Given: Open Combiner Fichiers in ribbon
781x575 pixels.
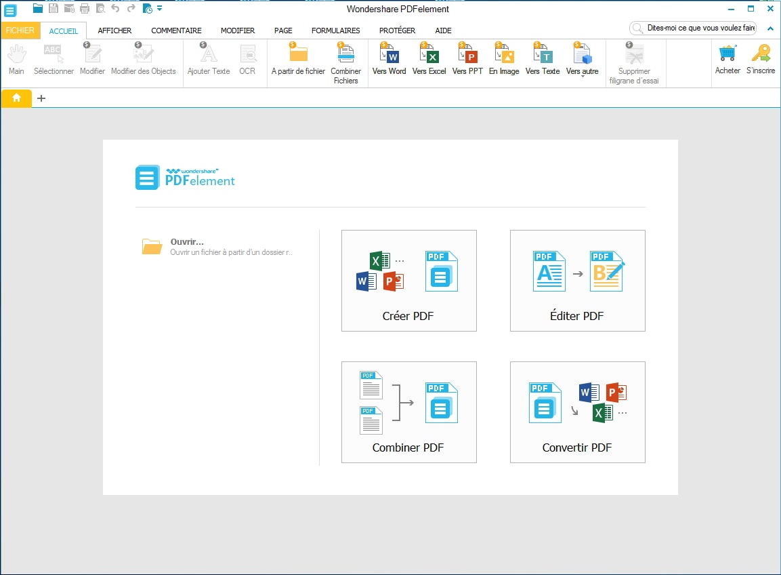Looking at the screenshot, I should 345,63.
